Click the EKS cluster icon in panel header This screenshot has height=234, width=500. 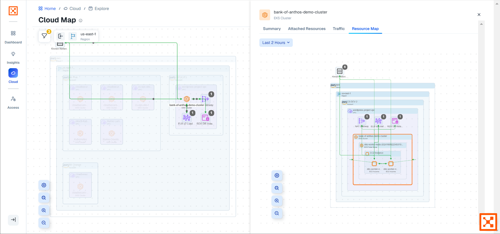tap(265, 15)
